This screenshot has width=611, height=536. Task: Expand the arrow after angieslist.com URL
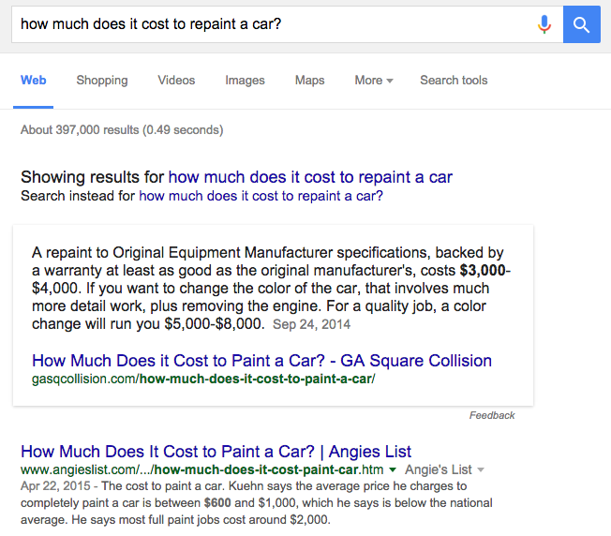tap(393, 470)
